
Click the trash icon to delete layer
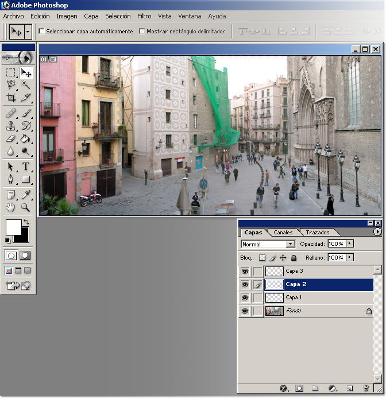coord(366,389)
